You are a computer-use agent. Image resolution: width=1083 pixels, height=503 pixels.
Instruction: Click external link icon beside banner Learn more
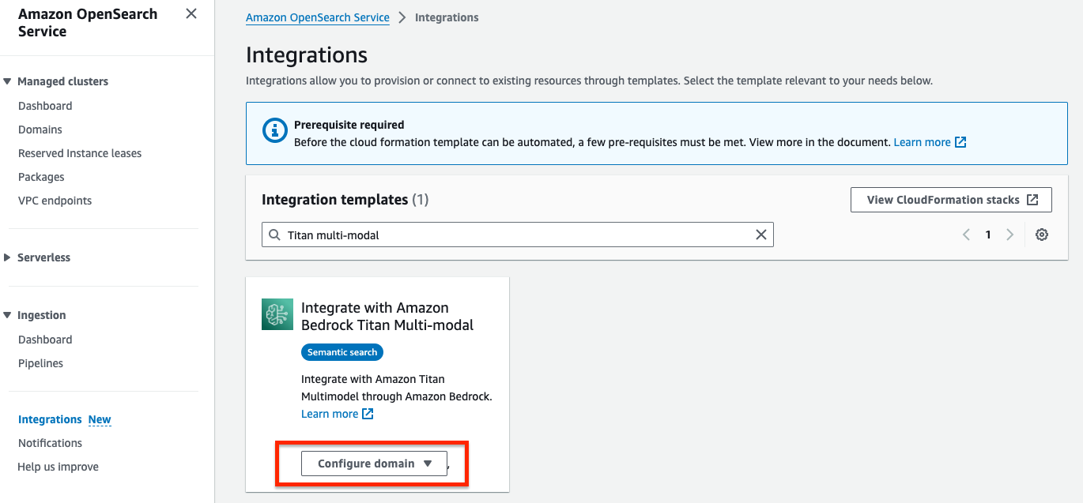pos(960,142)
